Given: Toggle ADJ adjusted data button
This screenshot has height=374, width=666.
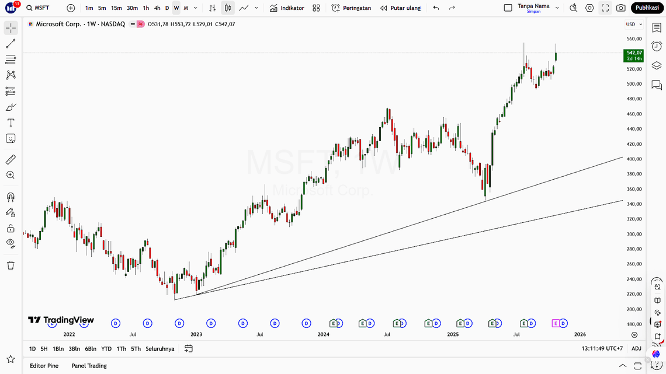Looking at the screenshot, I should click(x=636, y=349).
